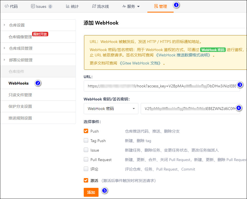247x199 pixels.
Task: Open the WebHook 密码 type dropdown
Action: pyautogui.click(x=111, y=109)
